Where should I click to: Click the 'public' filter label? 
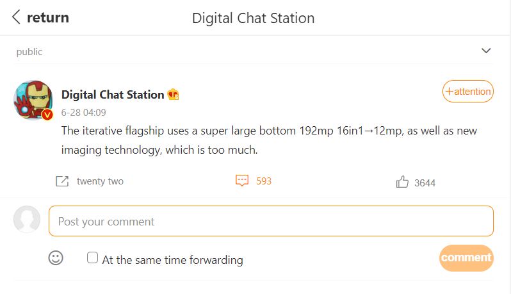29,52
